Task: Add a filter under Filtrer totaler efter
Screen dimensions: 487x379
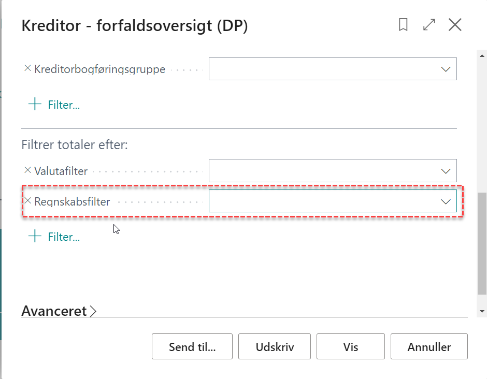Action: [55, 236]
